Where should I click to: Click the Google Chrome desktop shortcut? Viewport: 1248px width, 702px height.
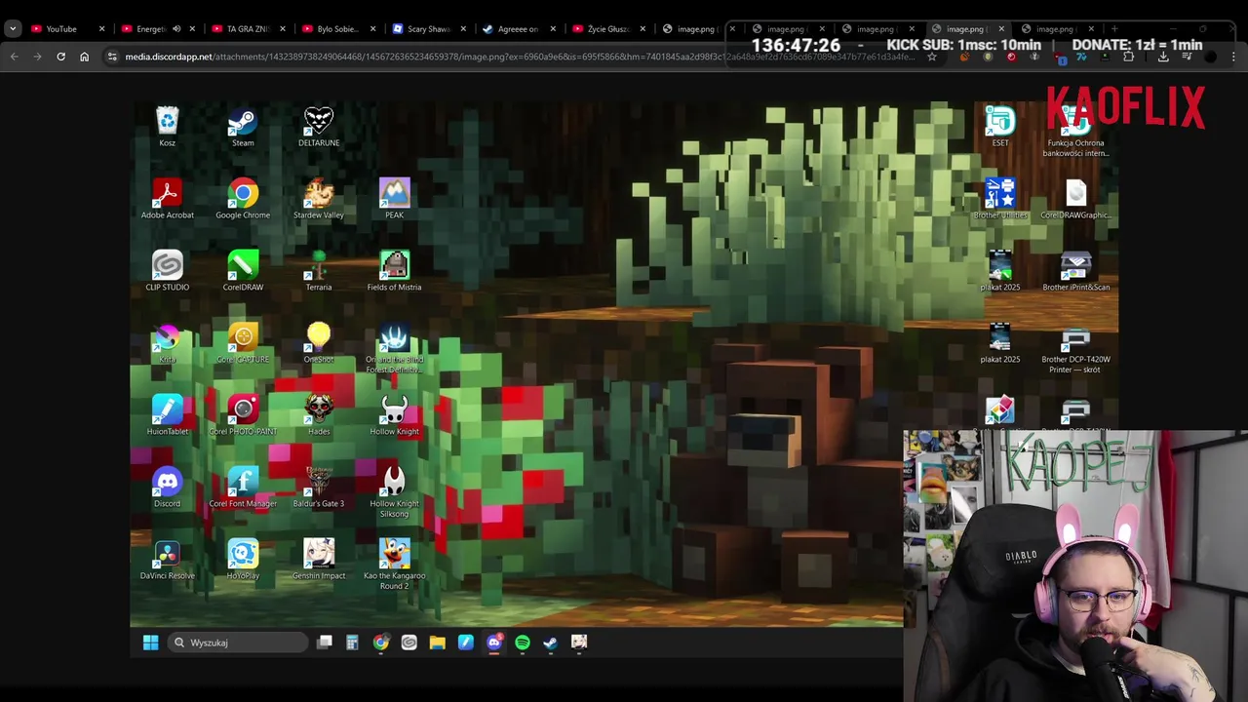(243, 200)
